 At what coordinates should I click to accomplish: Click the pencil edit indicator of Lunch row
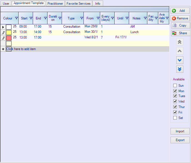tap(3, 33)
